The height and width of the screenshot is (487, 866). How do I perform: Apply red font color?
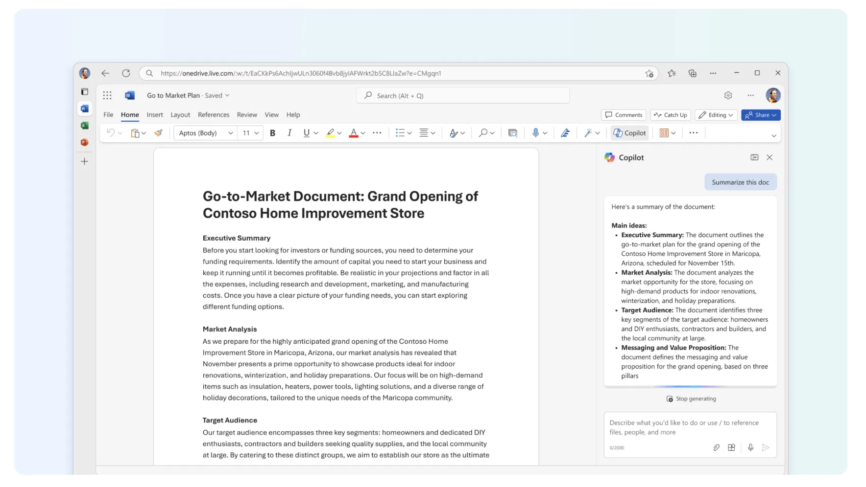354,133
